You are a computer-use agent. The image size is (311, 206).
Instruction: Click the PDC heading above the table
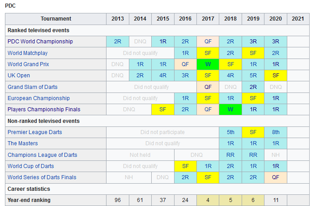(10, 6)
